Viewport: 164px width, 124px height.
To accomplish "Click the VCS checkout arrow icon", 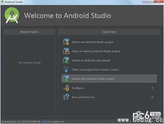I will [x=66, y=69].
